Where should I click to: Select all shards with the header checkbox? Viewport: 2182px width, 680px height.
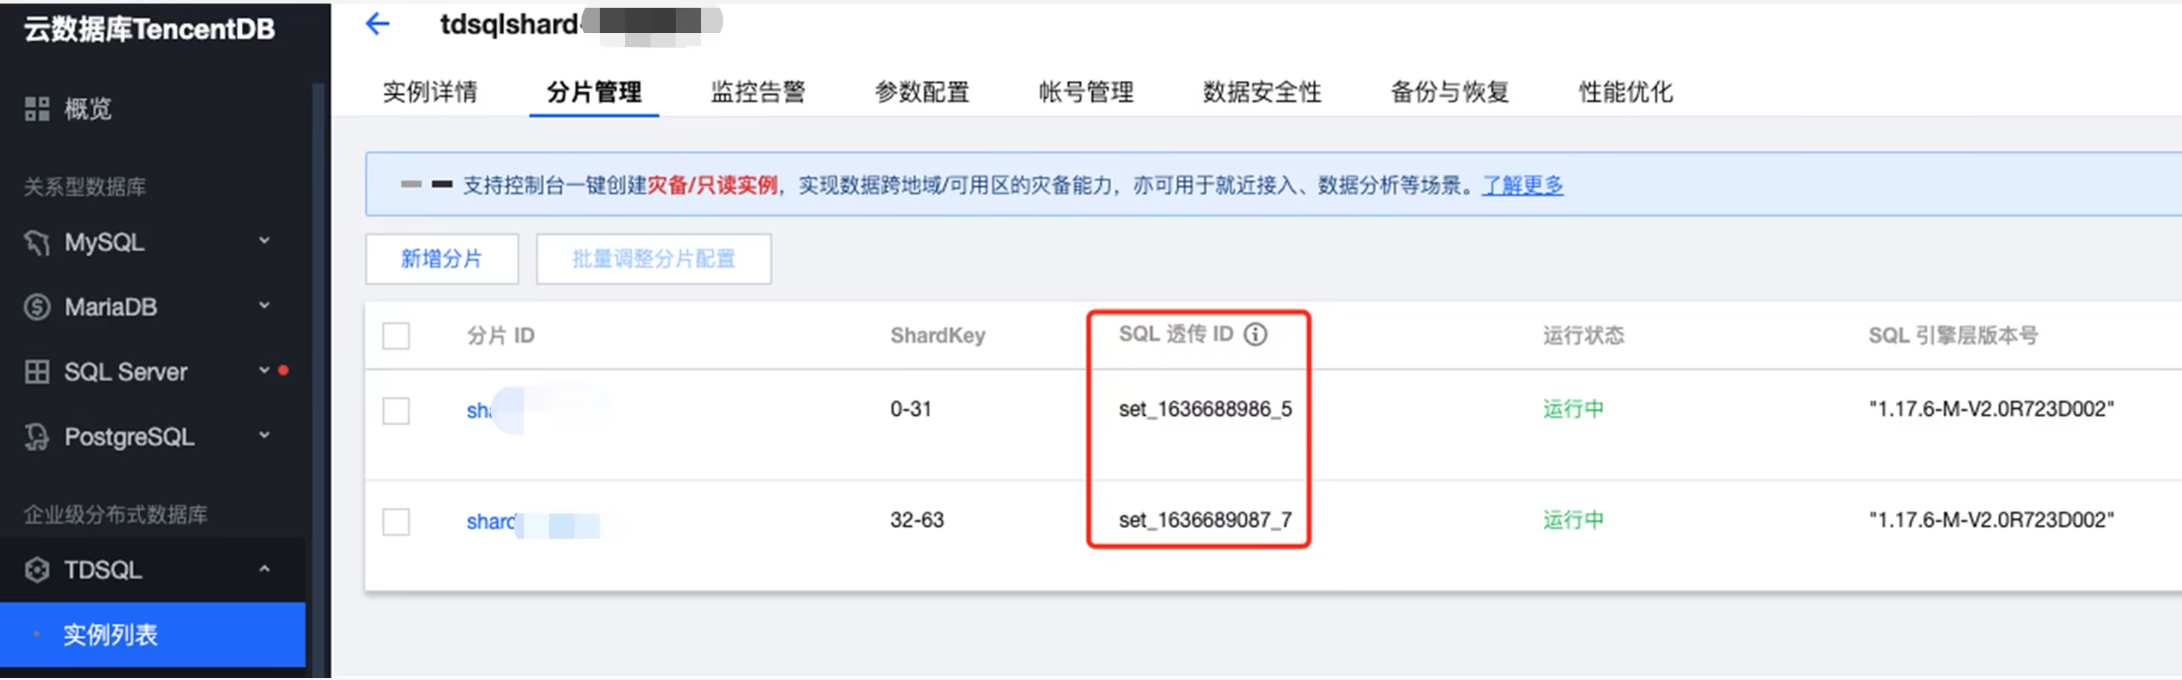pyautogui.click(x=396, y=336)
